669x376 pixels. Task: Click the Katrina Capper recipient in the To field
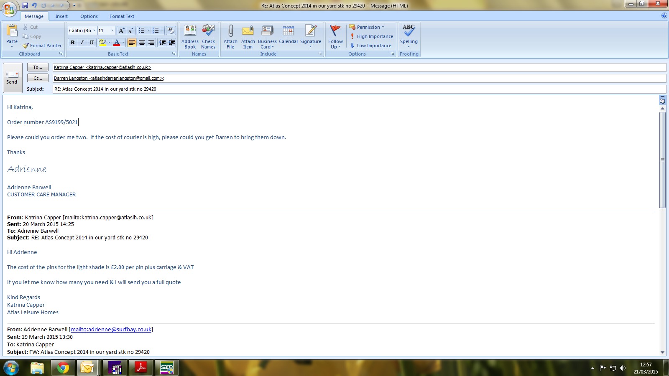pyautogui.click(x=102, y=67)
